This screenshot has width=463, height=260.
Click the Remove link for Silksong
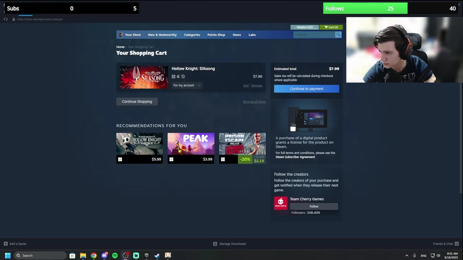[x=256, y=86]
